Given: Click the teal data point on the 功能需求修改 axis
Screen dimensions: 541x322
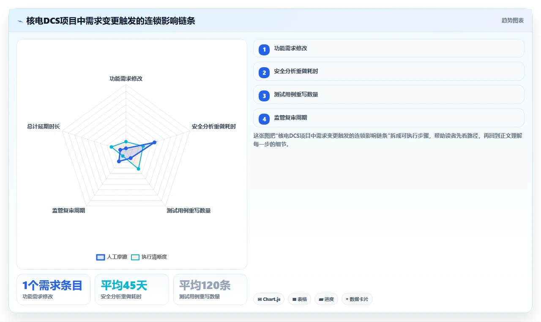Looking at the screenshot, I should click(x=126, y=142).
